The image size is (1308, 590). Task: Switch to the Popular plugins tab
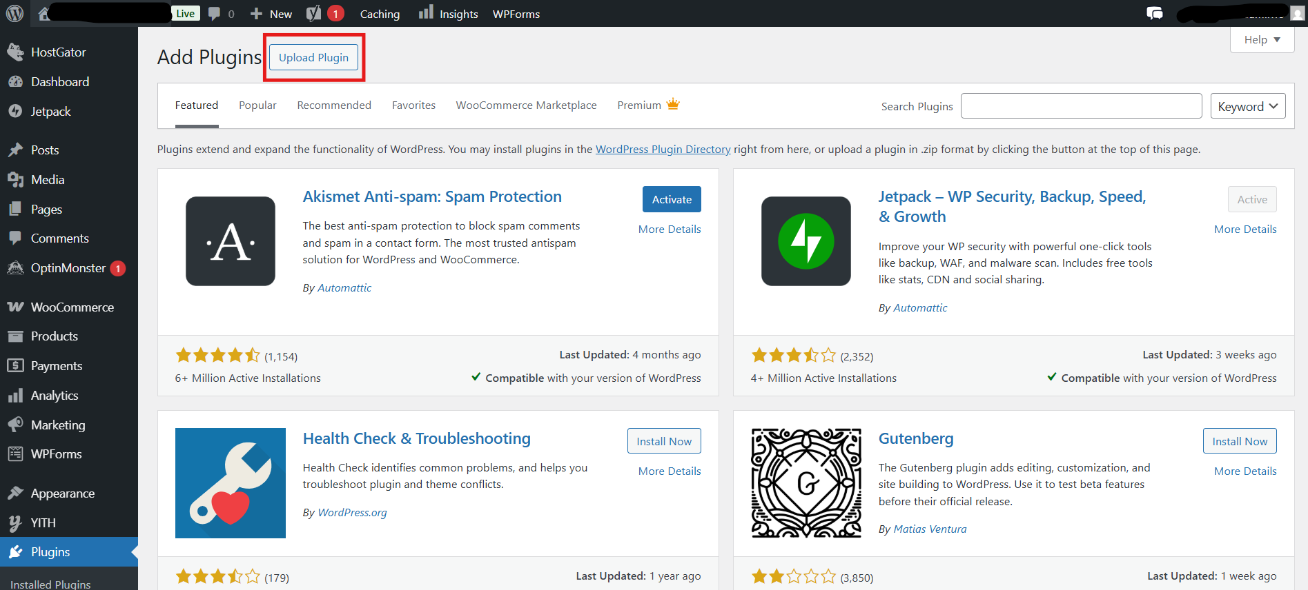pyautogui.click(x=257, y=105)
